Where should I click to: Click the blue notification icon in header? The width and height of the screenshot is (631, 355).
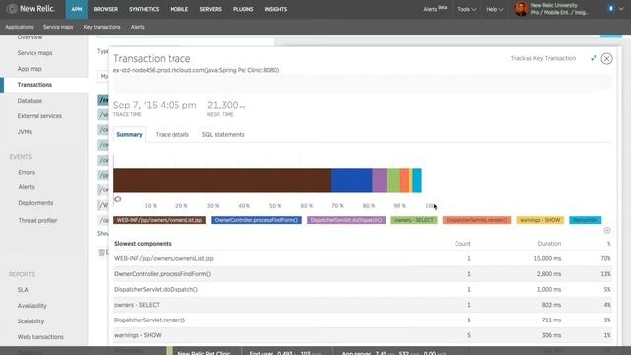coord(611,9)
